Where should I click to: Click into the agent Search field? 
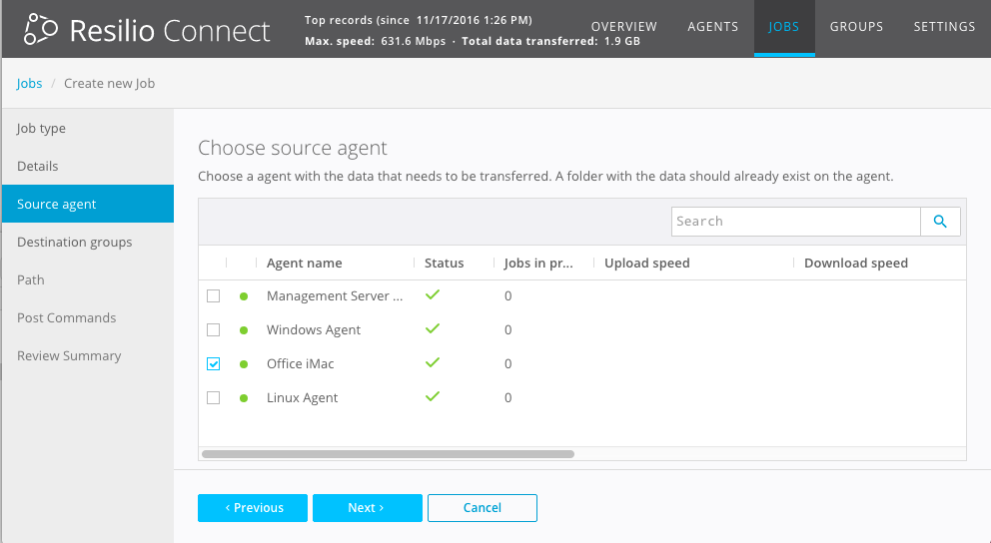coord(795,222)
